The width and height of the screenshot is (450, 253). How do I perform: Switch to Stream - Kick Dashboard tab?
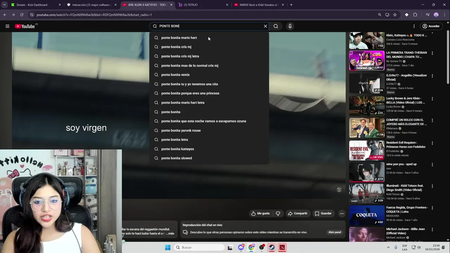pyautogui.click(x=35, y=5)
